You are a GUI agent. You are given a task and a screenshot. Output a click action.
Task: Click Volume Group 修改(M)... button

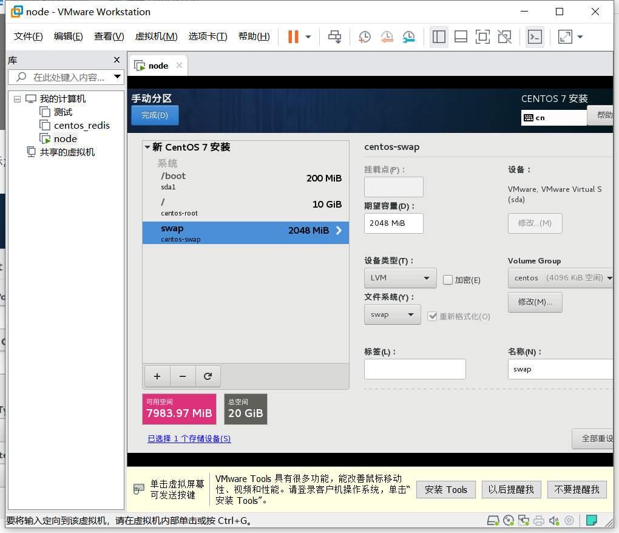coord(535,302)
